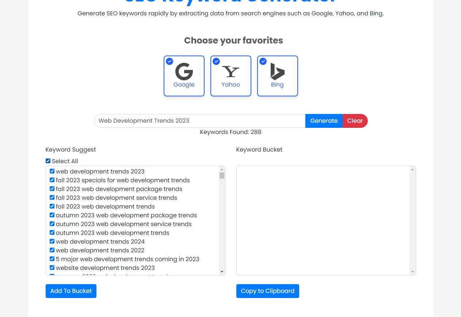
Task: Select the Bing logo icon
Action: (277, 72)
